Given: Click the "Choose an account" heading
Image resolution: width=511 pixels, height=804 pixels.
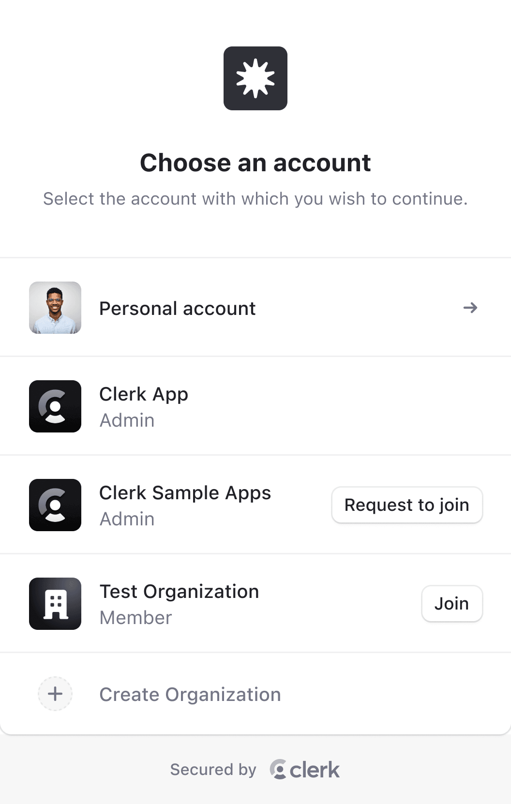Looking at the screenshot, I should tap(255, 163).
